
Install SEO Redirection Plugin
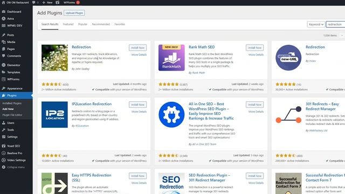click(255, 176)
